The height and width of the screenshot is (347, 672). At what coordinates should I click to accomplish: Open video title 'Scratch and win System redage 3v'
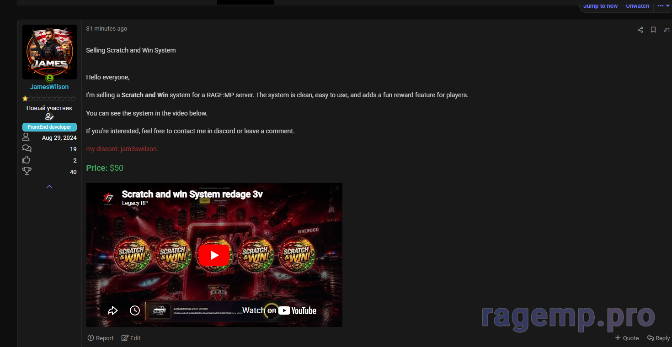coord(192,194)
